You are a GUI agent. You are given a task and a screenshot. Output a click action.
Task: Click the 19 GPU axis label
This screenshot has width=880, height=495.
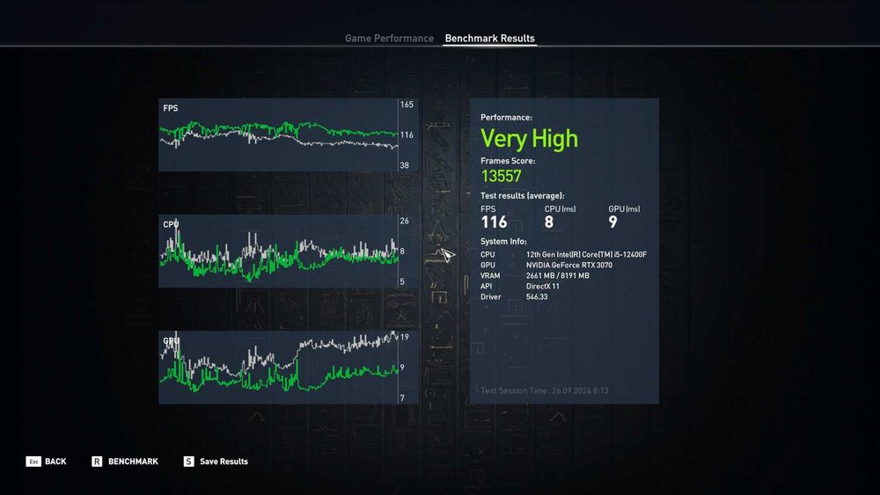point(404,337)
